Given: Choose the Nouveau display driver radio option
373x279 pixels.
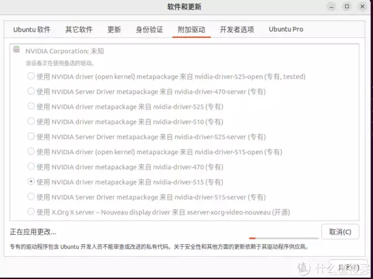Looking at the screenshot, I should click(31, 211).
